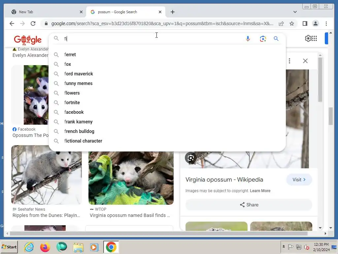338x254 pixels.
Task: Click the Share button in preview panel
Action: tap(249, 205)
